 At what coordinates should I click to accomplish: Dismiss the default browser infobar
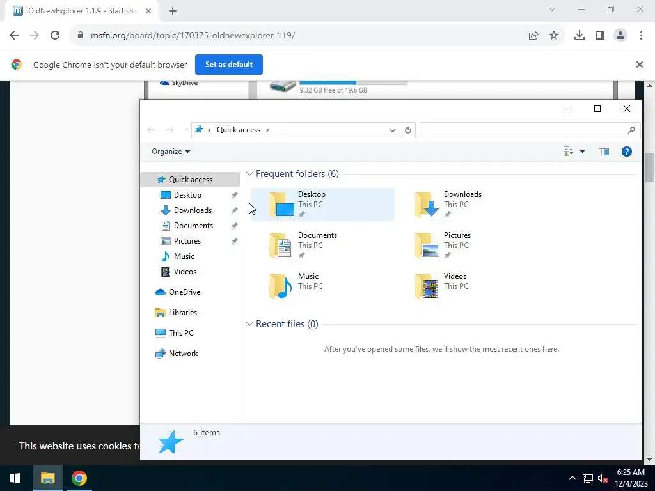pyautogui.click(x=640, y=65)
